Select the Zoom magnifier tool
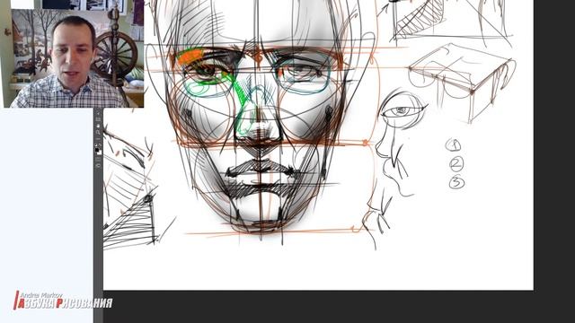This screenshot has height=323, width=575. 98,132
